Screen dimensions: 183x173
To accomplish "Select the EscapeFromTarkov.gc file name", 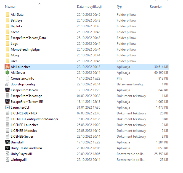I will point(26,96).
